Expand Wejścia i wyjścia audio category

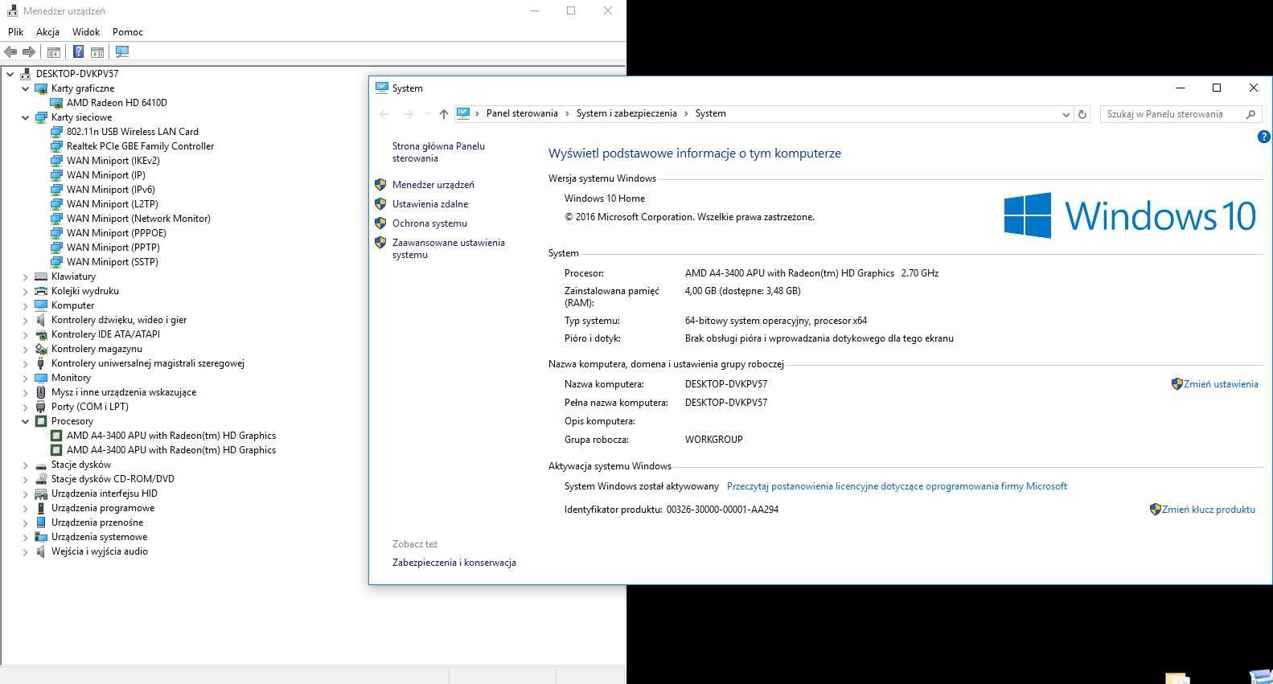coord(25,551)
